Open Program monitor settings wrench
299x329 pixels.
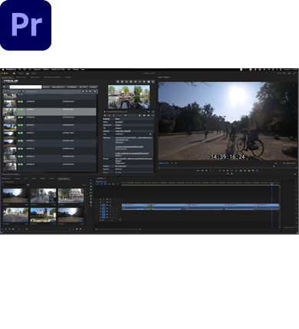tap(284, 163)
